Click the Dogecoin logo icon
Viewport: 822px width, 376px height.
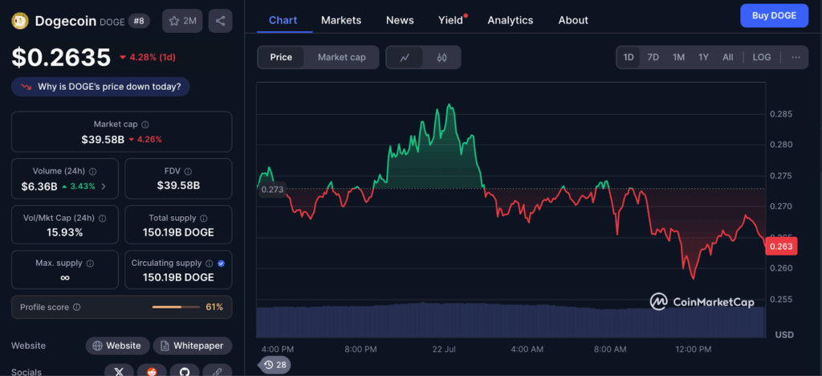[x=20, y=21]
